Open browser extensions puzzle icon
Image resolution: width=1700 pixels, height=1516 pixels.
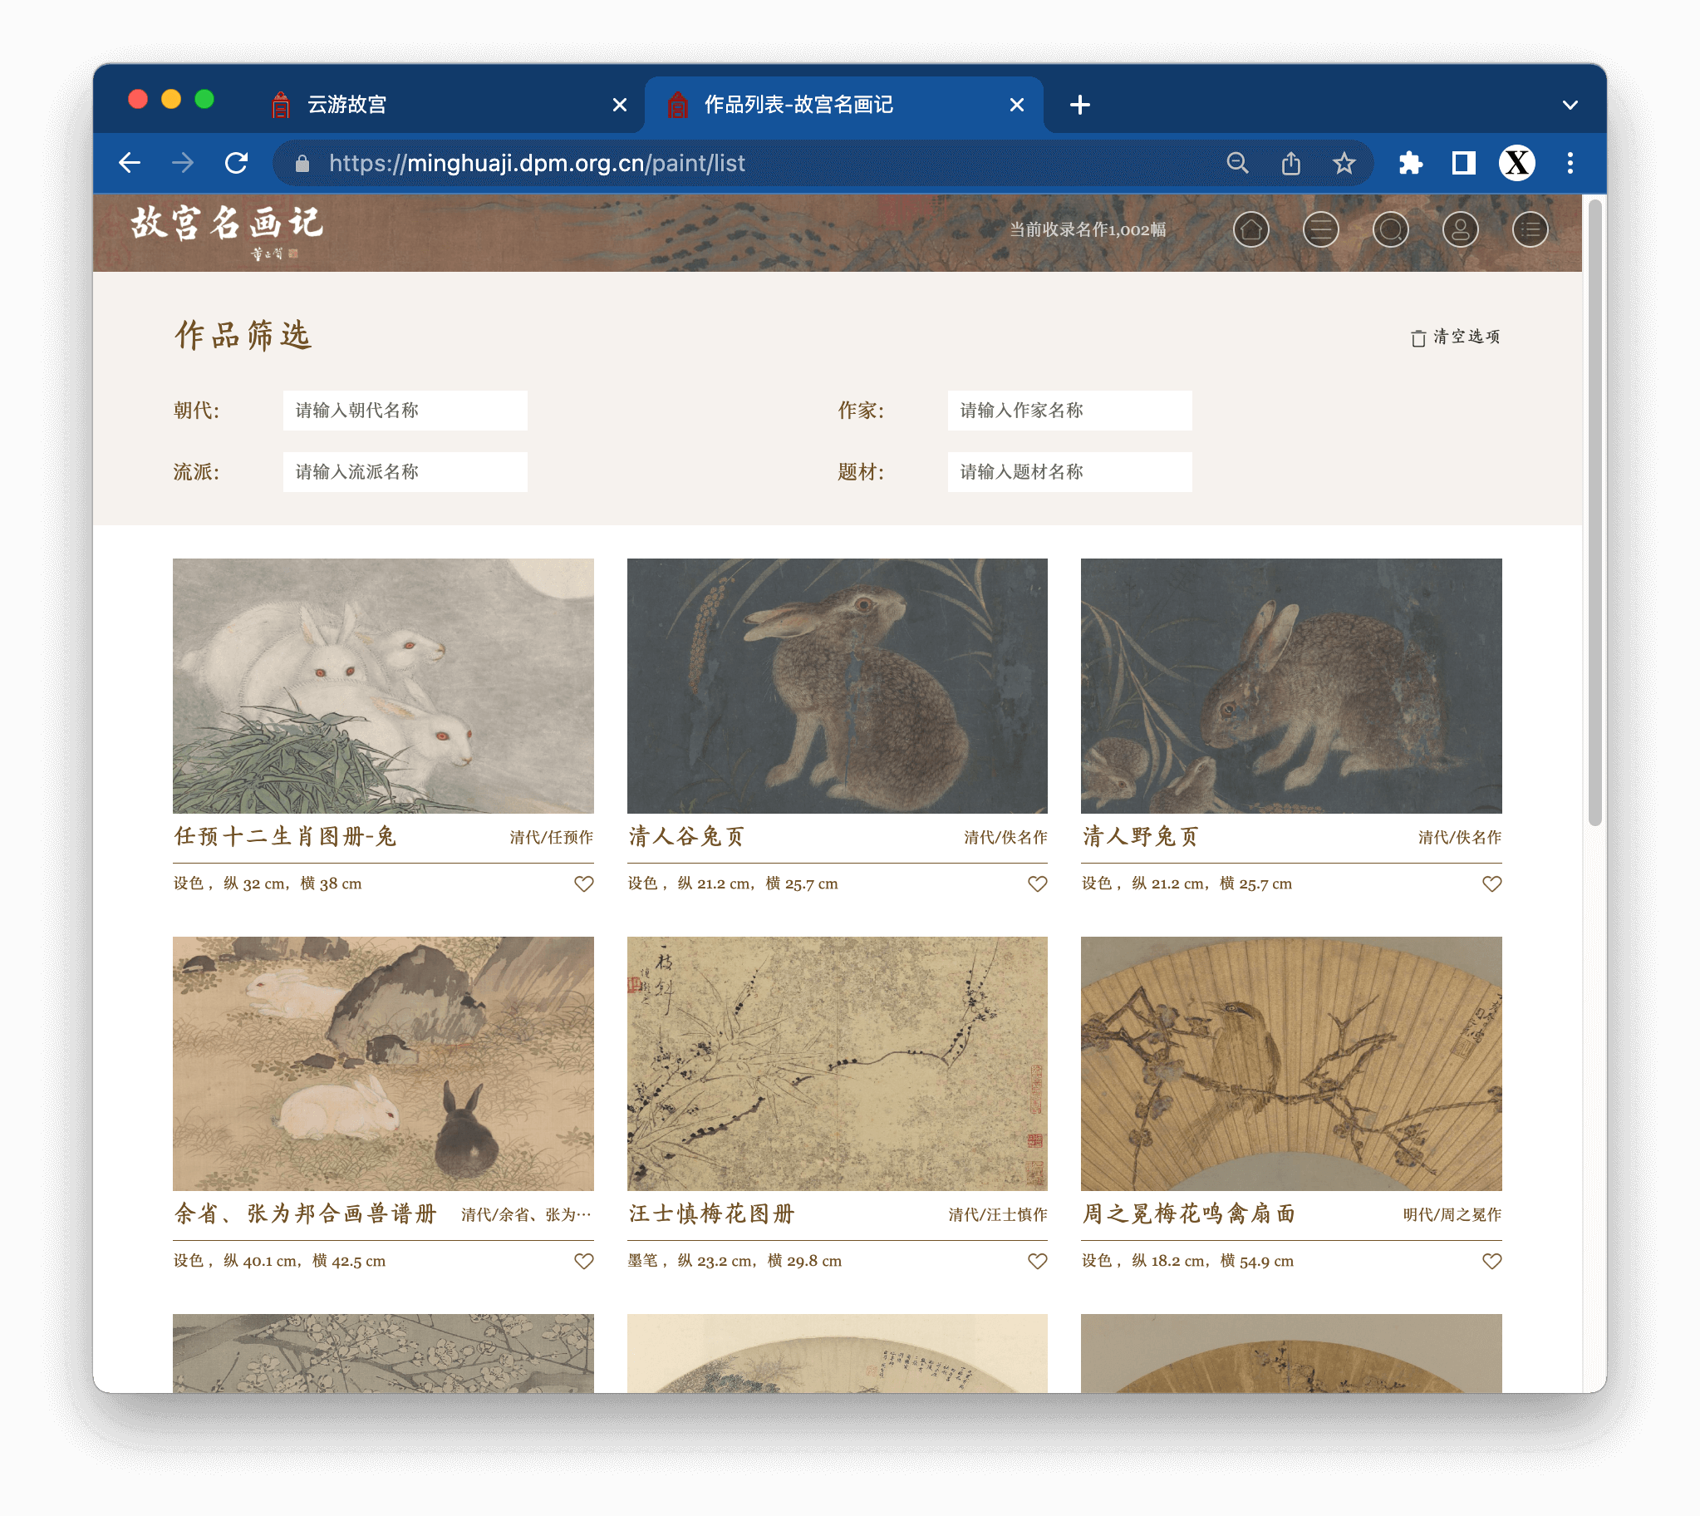(x=1410, y=163)
